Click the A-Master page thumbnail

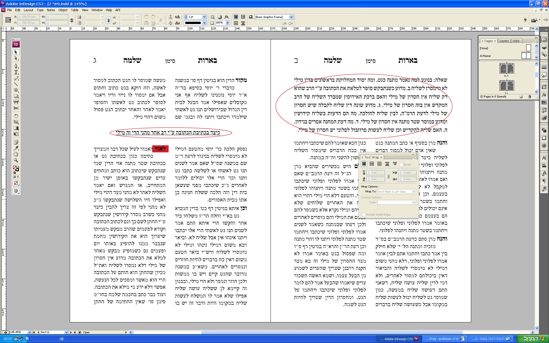click(526, 56)
